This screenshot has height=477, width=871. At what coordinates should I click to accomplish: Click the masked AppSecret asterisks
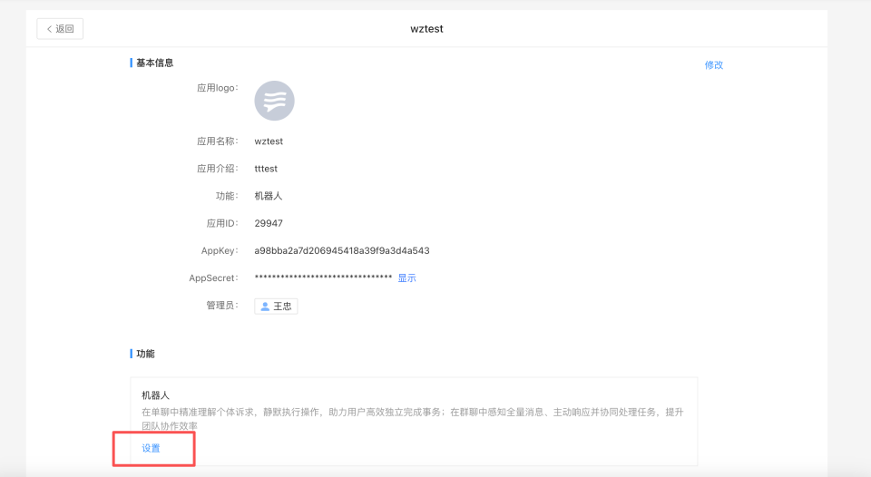click(322, 278)
